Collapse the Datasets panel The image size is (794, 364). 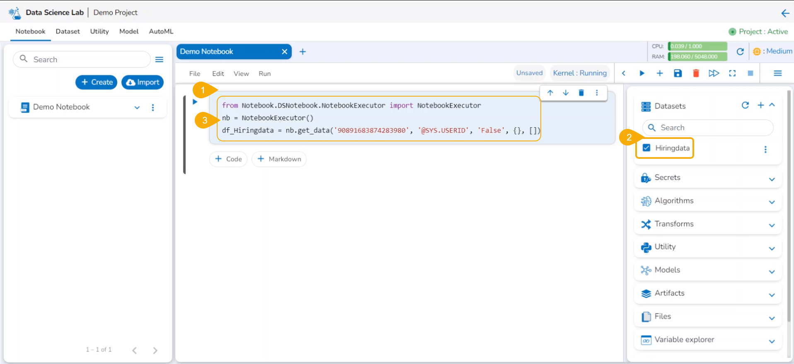tap(772, 105)
